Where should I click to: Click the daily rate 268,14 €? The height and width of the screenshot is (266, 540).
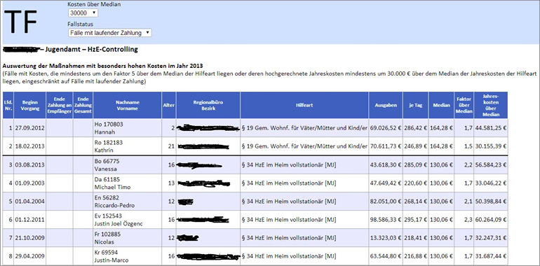pyautogui.click(x=416, y=202)
